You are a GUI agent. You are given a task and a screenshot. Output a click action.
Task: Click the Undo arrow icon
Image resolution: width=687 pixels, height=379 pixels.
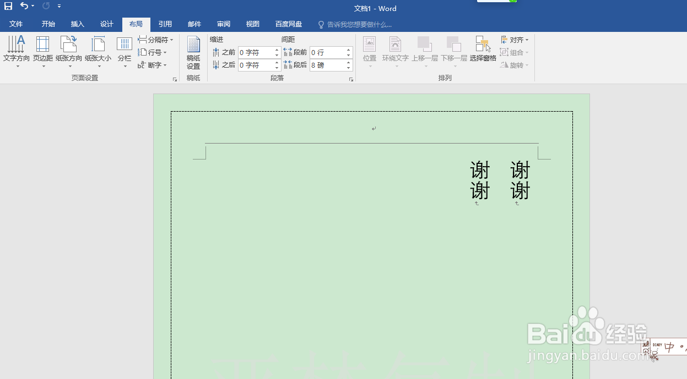(24, 6)
